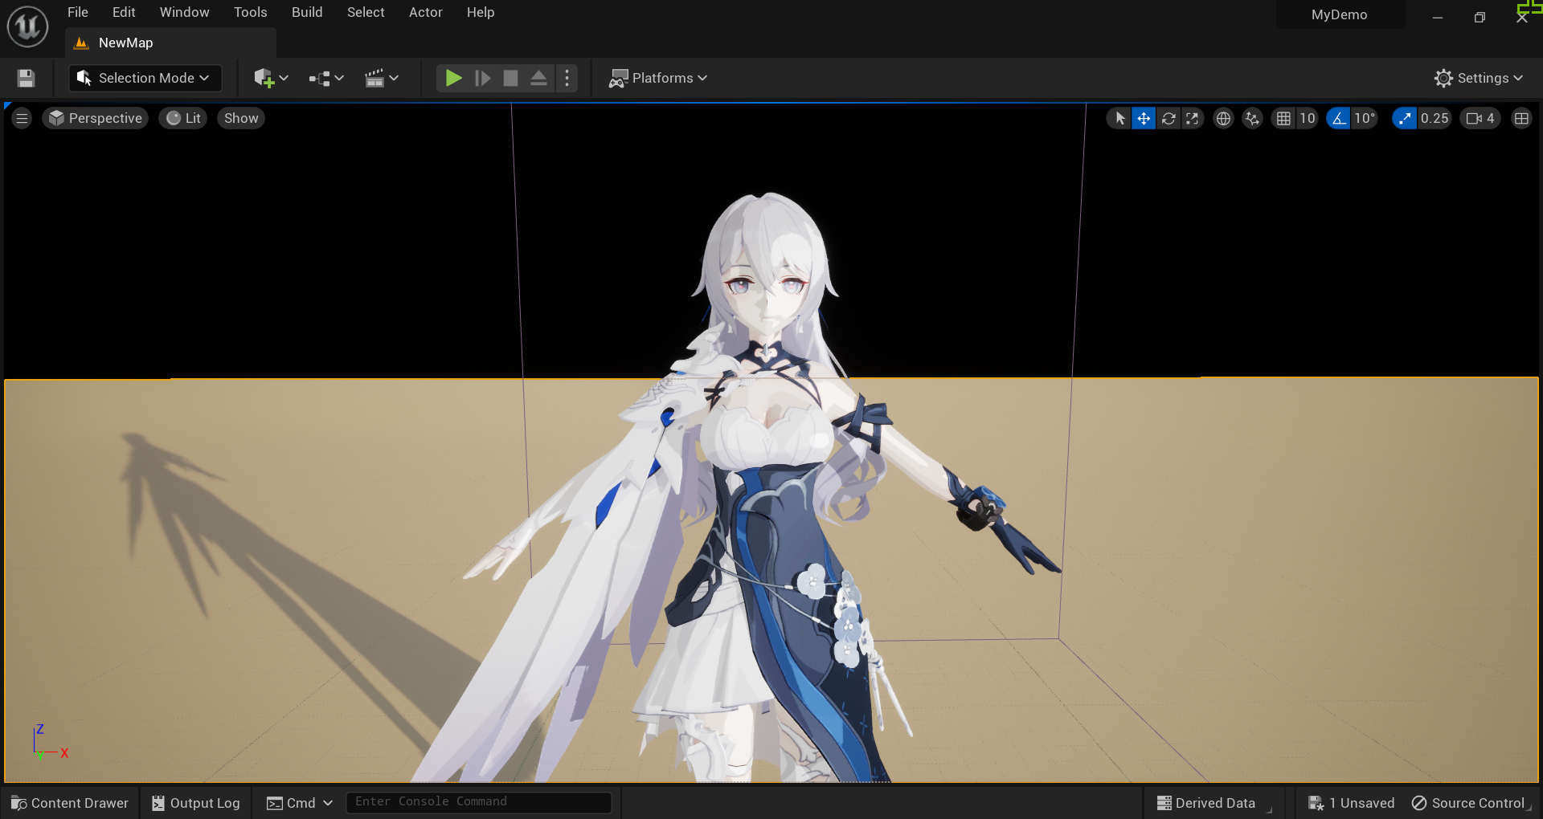1543x819 pixels.
Task: Open the Show flags menu
Action: click(x=241, y=118)
